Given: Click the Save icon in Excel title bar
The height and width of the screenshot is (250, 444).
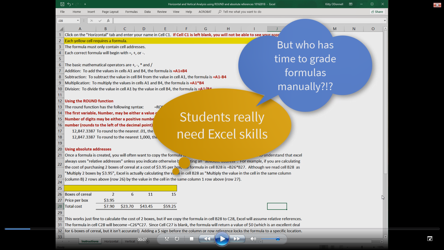Looking at the screenshot, I should pos(62,4).
